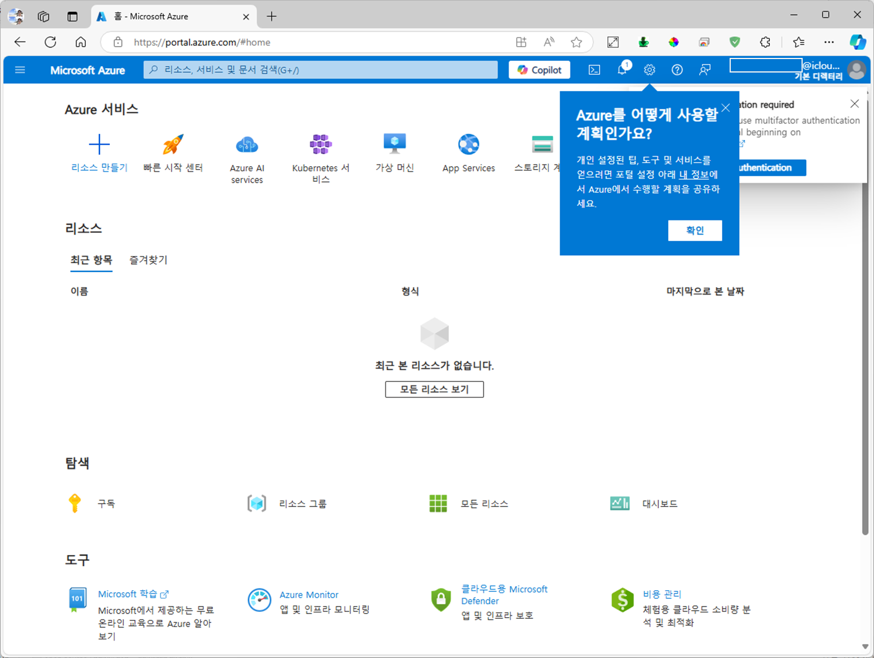Viewport: 874px width, 658px height.
Task: Click the 확인 button in the popup
Action: [695, 230]
